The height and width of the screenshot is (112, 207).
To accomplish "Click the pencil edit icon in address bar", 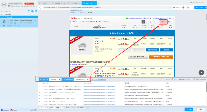I will pos(170,8).
